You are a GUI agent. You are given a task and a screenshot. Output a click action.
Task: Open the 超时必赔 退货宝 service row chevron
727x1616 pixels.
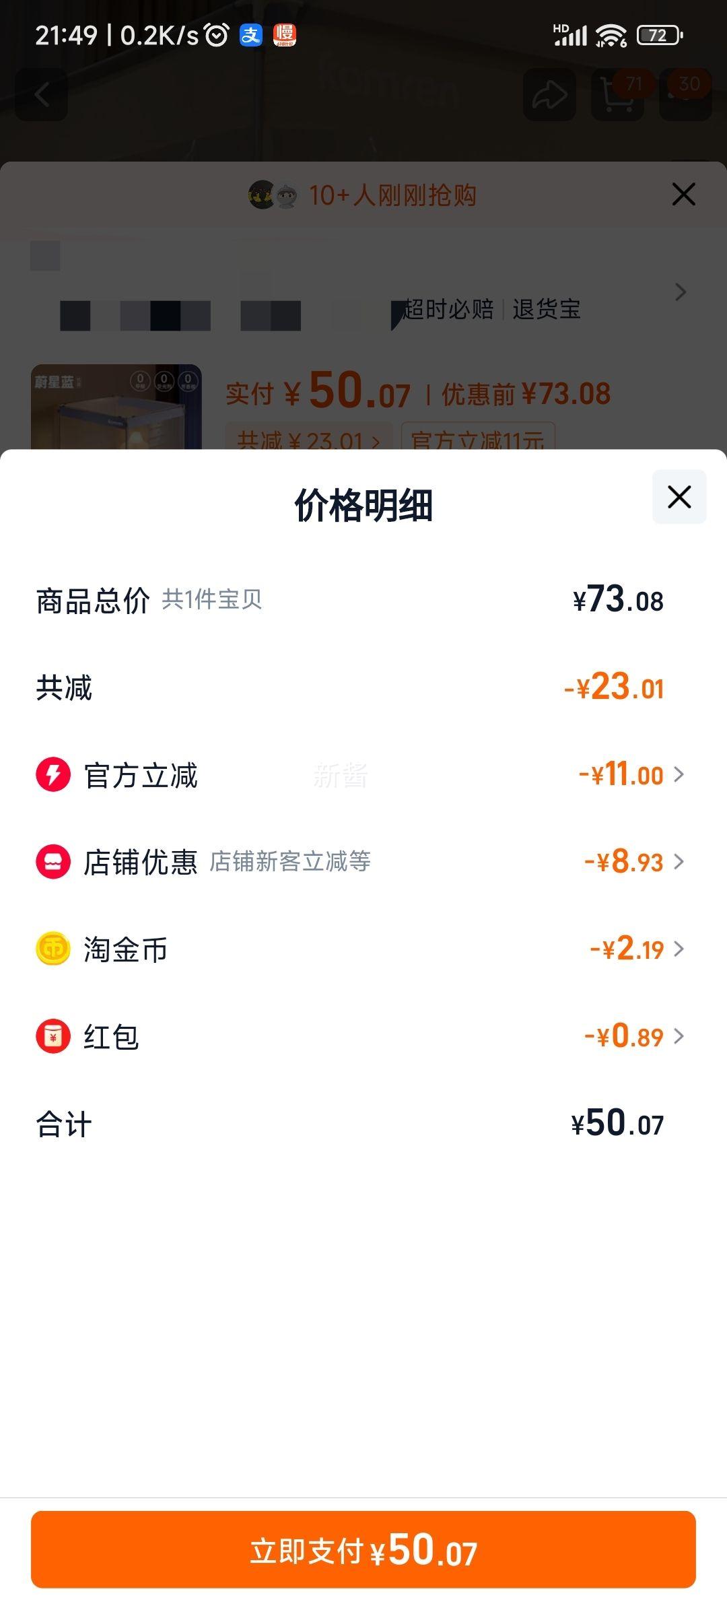pyautogui.click(x=681, y=292)
